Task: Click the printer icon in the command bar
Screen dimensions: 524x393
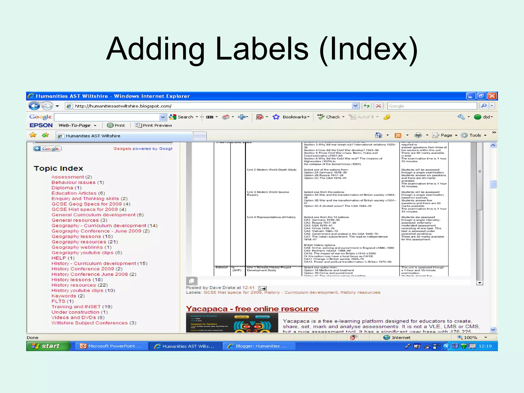Action: [418, 135]
